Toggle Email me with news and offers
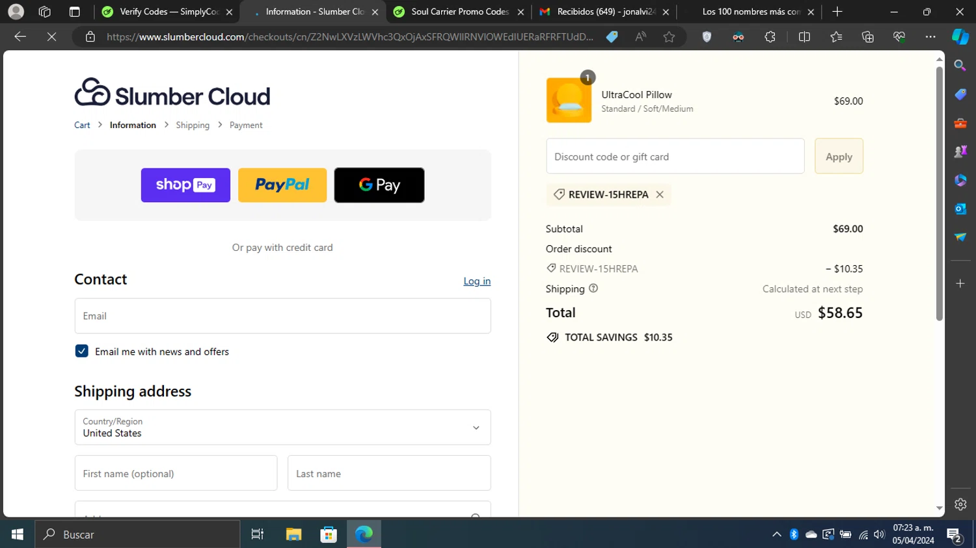 click(81, 351)
